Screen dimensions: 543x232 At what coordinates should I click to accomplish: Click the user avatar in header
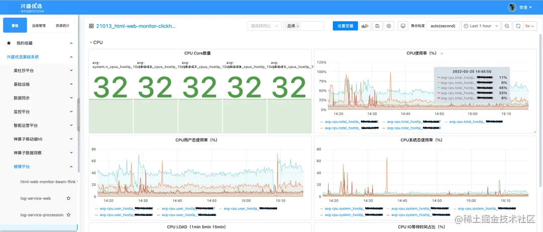(x=512, y=7)
